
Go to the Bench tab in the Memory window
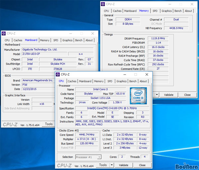click(x=178, y=11)
